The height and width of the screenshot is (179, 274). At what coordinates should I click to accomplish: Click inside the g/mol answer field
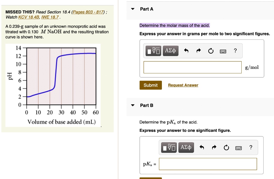click(x=192, y=67)
